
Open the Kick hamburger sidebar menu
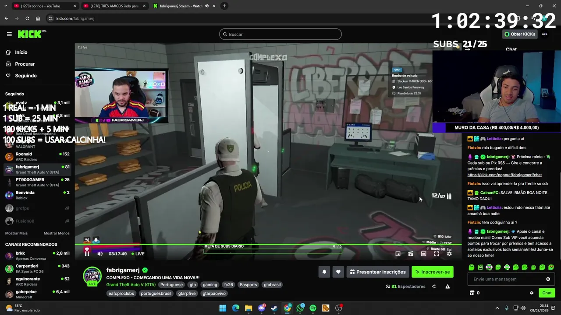pos(9,34)
